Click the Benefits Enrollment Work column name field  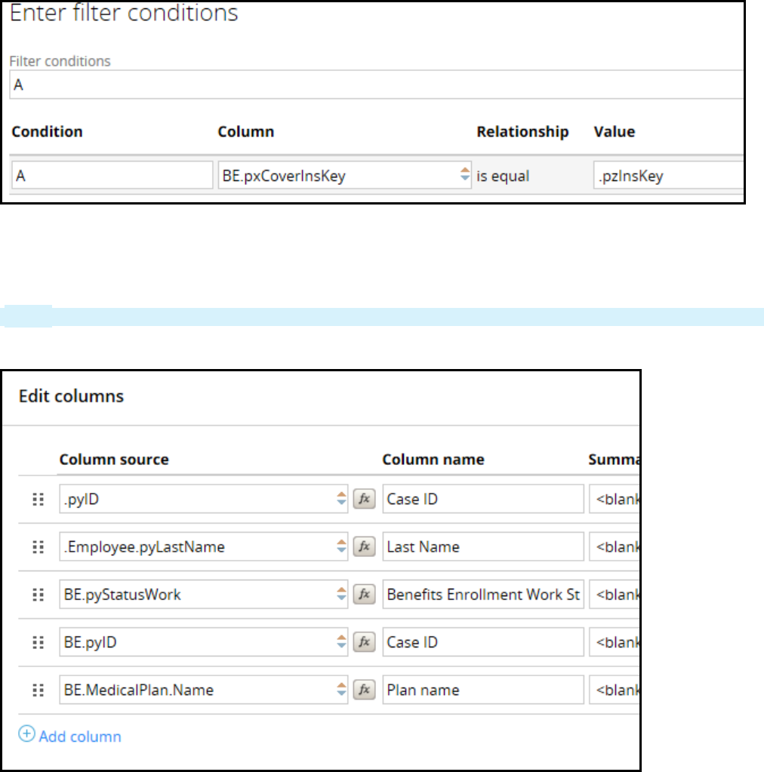[483, 595]
